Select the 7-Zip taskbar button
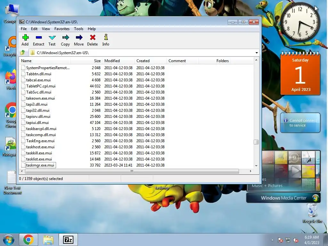This screenshot has width=328, height=246. (68, 240)
